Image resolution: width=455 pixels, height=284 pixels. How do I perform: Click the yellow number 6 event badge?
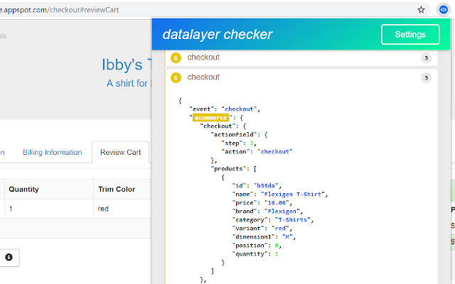coord(176,58)
